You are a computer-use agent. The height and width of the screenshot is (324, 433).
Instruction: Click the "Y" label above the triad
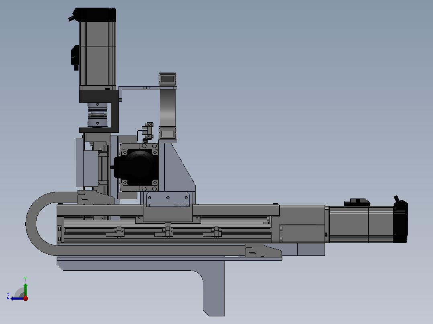click(25, 279)
